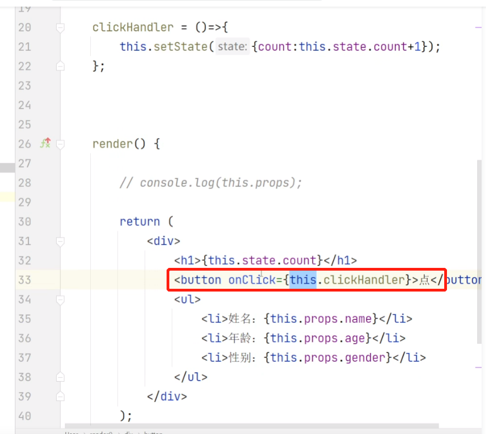
Task: Click the purple error stripe mark near line 20
Action: coord(478,28)
